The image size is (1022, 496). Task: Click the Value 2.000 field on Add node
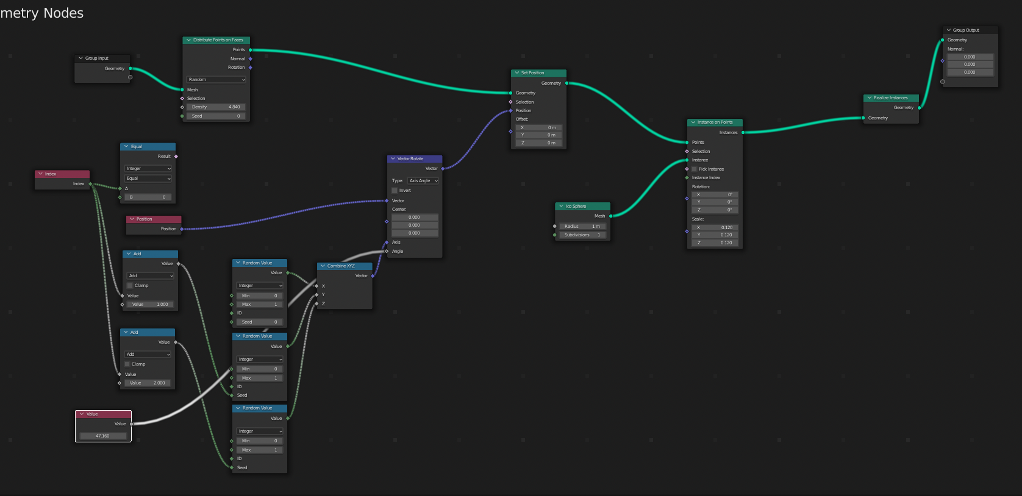148,383
